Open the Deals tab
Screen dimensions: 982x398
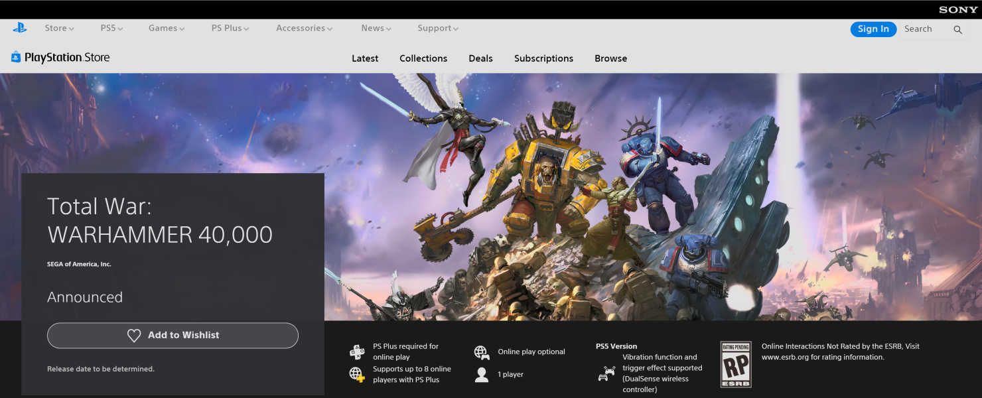point(480,58)
